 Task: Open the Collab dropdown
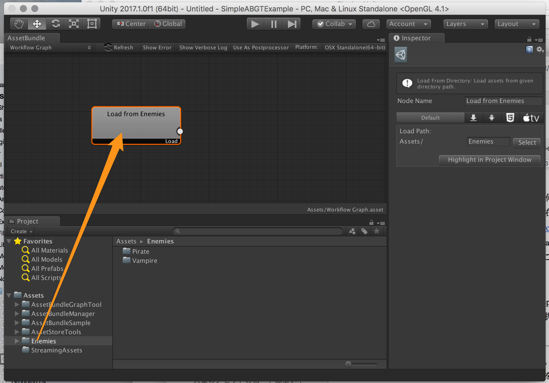tap(334, 24)
